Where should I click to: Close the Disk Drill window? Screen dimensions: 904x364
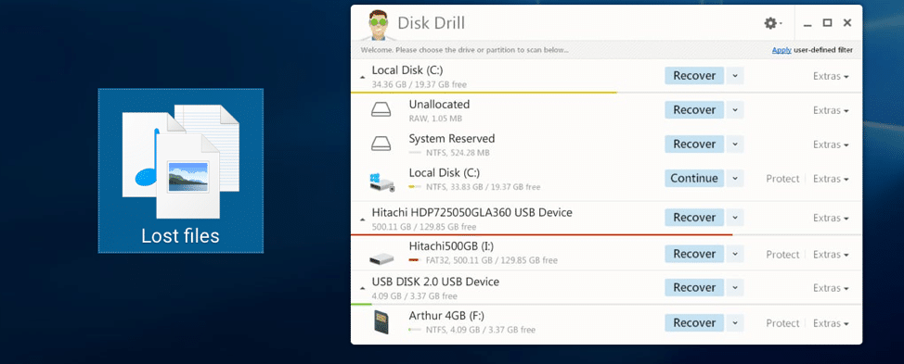pyautogui.click(x=847, y=23)
